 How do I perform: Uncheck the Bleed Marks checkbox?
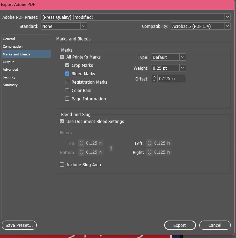(x=67, y=74)
